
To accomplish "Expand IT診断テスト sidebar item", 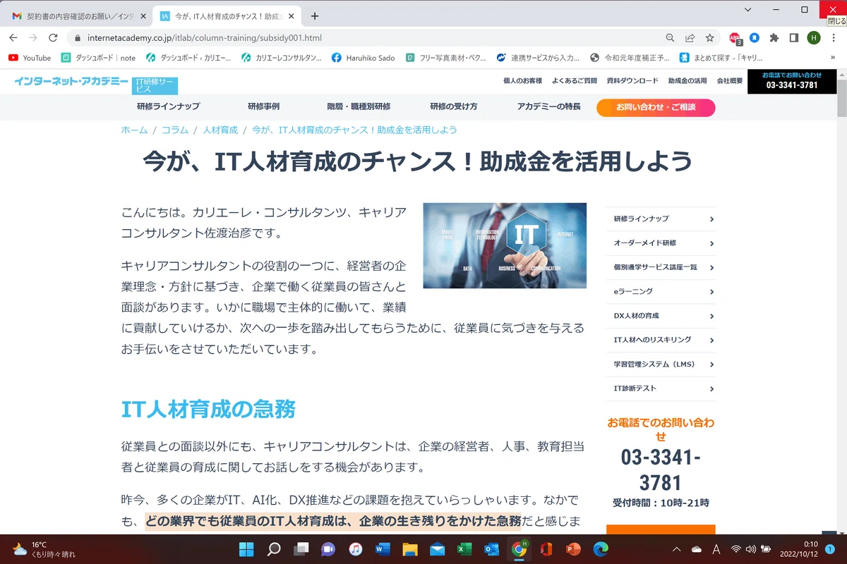I will pos(661,388).
